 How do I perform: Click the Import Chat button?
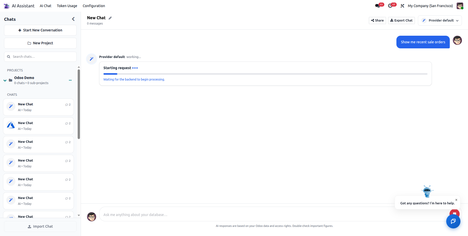click(40, 226)
